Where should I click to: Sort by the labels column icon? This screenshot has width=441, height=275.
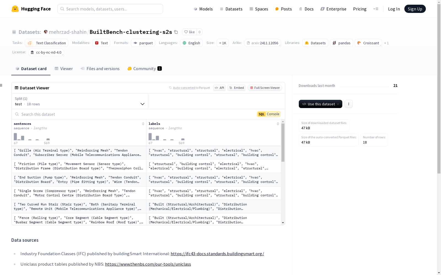point(278,124)
